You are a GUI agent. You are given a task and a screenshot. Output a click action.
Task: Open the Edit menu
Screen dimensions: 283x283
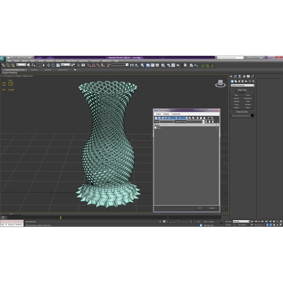(9, 61)
